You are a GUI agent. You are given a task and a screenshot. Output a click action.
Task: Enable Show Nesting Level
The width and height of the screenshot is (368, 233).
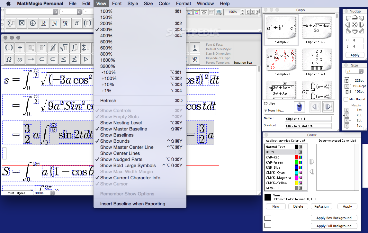click(139, 123)
